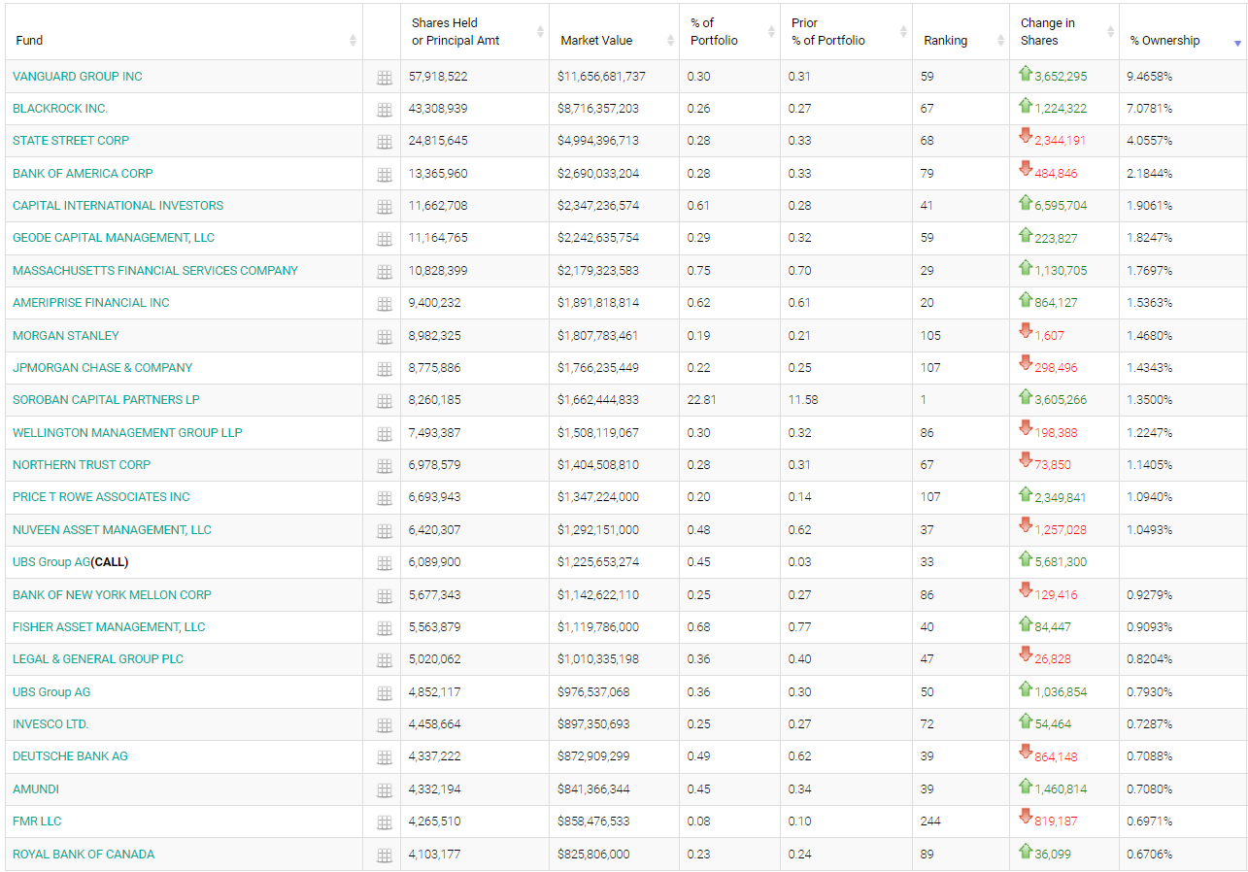Open MORGAN STANLEY fund link

point(66,335)
